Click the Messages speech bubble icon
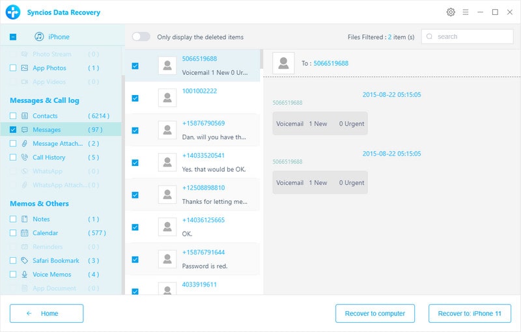Viewport: 521px width, 332px height. (x=25, y=130)
